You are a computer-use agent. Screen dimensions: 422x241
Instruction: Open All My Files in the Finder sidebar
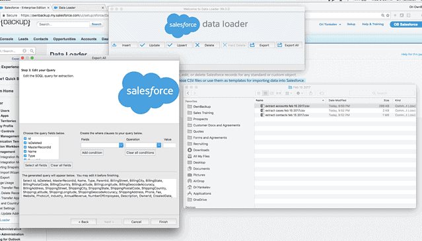click(x=201, y=156)
